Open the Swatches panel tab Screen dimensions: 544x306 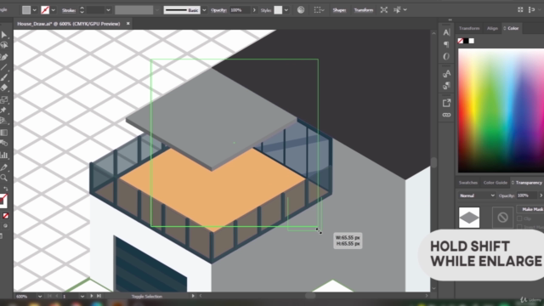click(x=468, y=183)
